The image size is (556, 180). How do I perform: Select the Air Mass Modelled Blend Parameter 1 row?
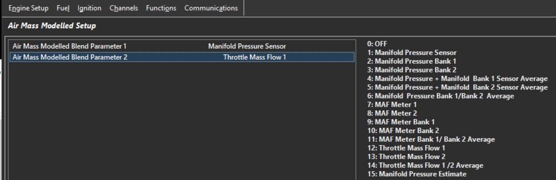click(x=70, y=46)
